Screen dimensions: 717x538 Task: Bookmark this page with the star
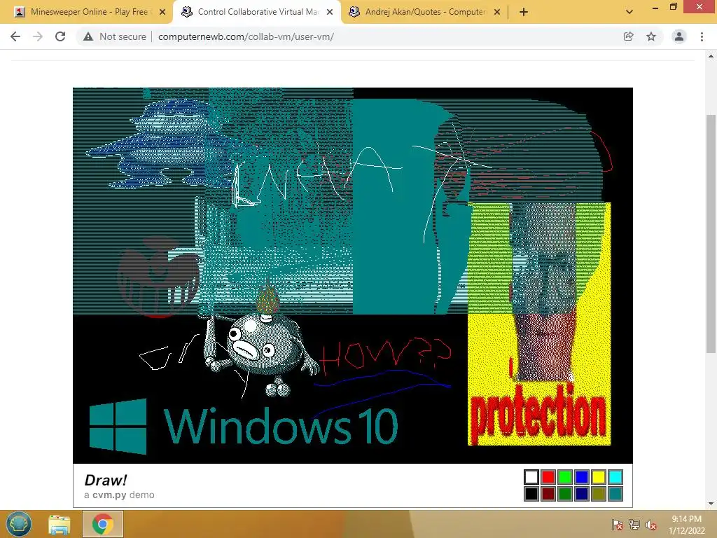(x=651, y=36)
